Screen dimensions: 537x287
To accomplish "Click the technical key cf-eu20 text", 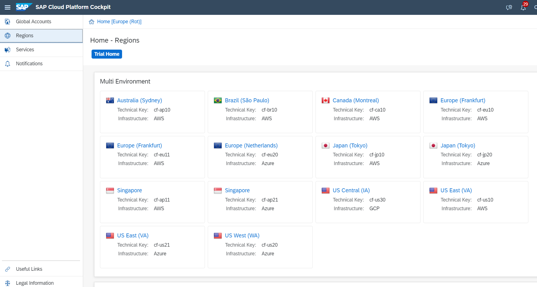I will point(270,155).
